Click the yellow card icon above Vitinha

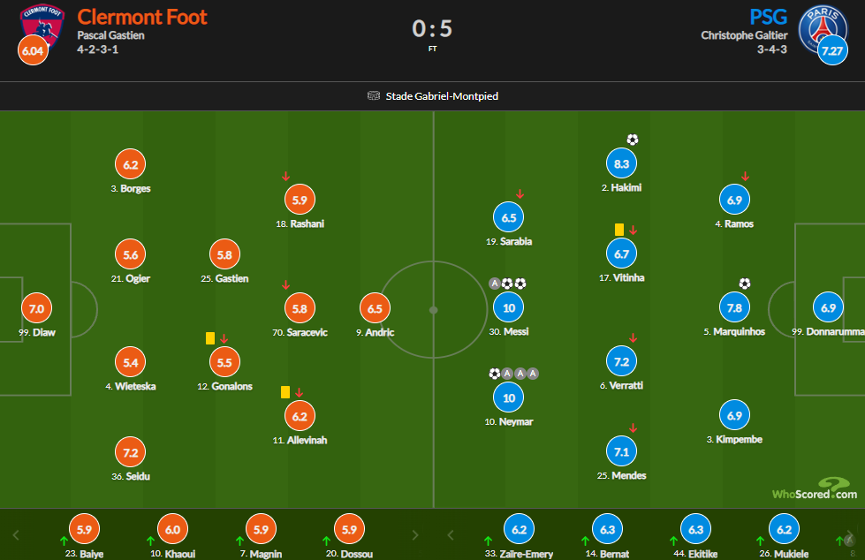pyautogui.click(x=619, y=230)
